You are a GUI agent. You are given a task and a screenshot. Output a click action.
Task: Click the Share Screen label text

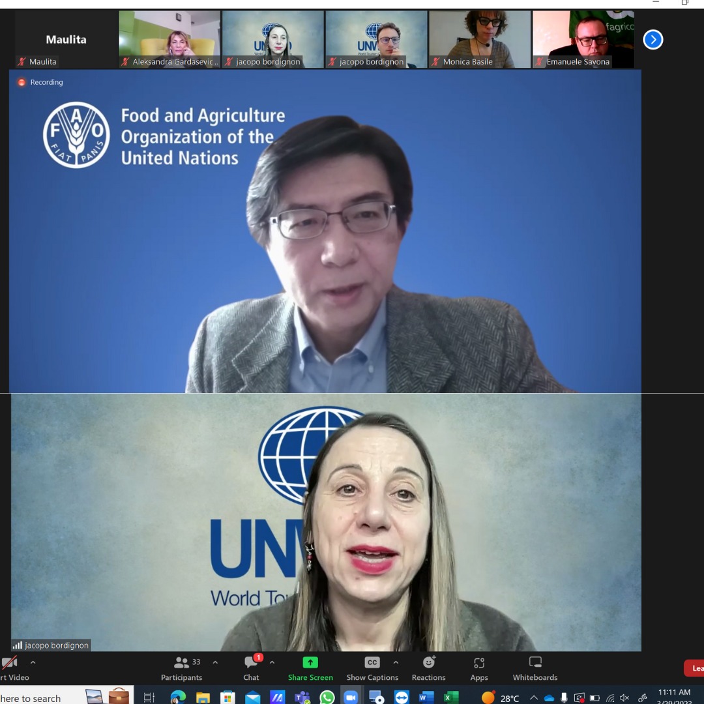pos(310,677)
